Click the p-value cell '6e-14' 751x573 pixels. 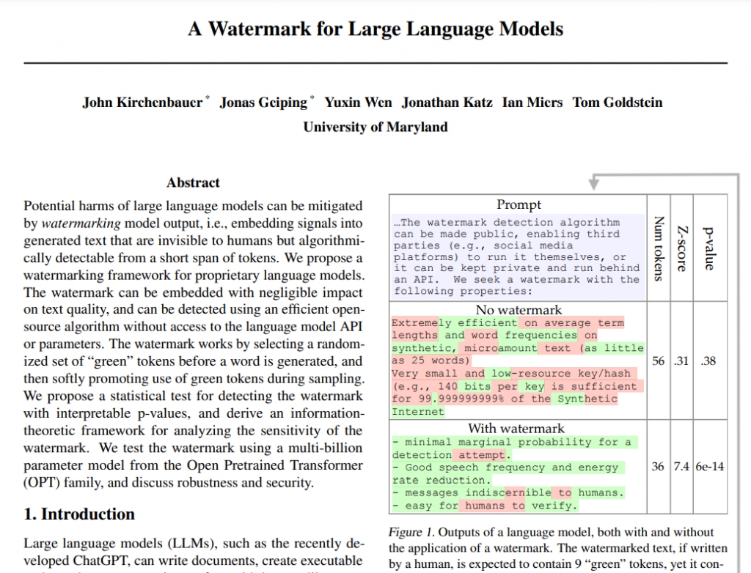709,467
